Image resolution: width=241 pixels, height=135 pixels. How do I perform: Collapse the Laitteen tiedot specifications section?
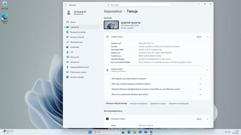[x=207, y=37]
